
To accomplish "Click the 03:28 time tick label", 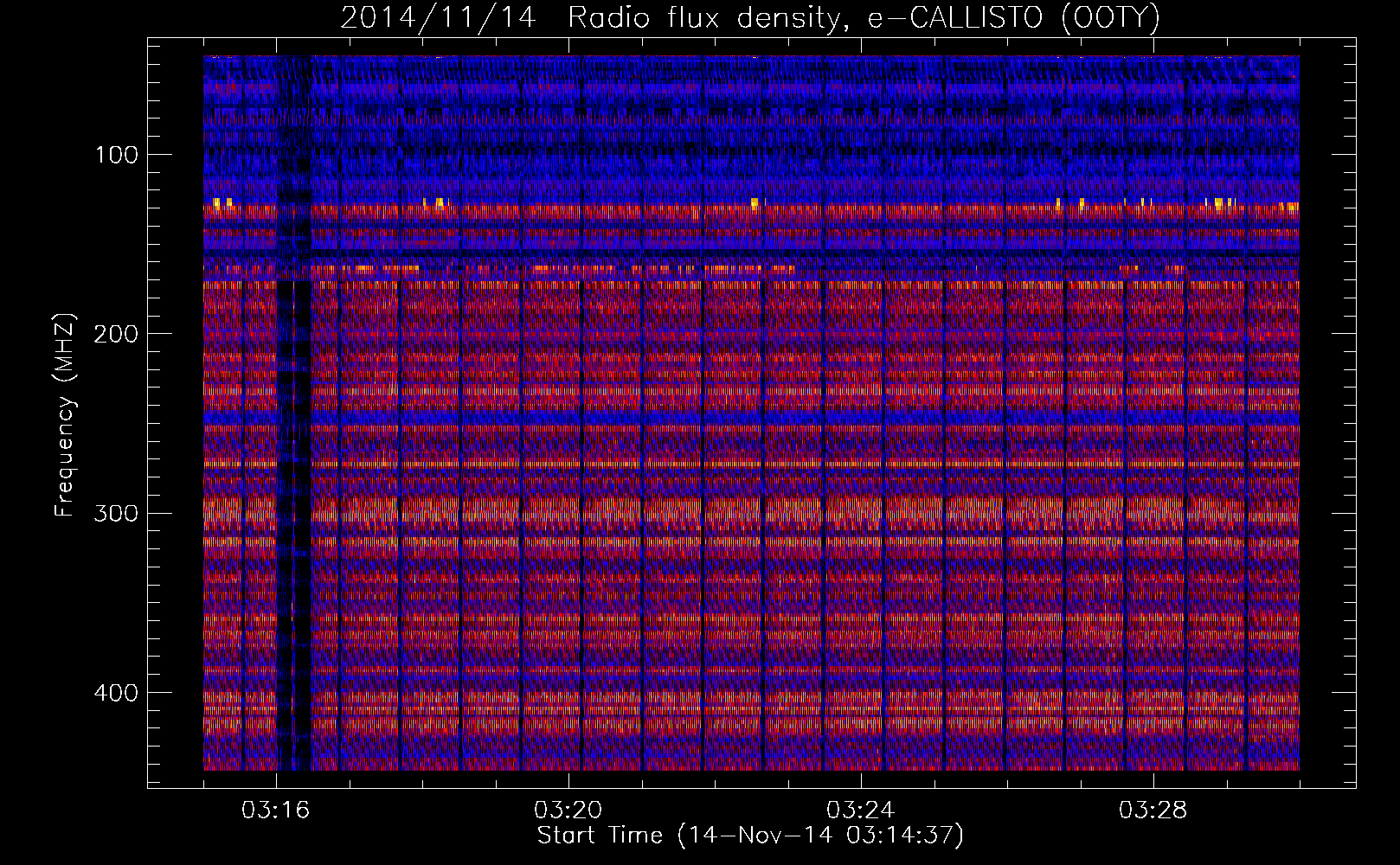I will tap(1153, 811).
